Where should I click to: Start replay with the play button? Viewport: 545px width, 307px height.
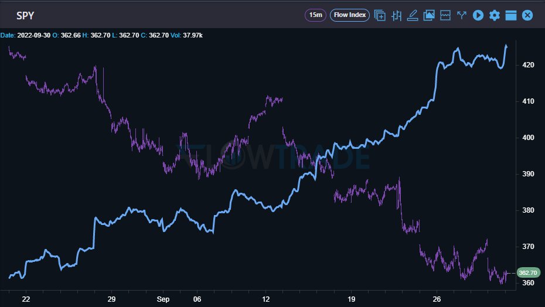coord(478,15)
